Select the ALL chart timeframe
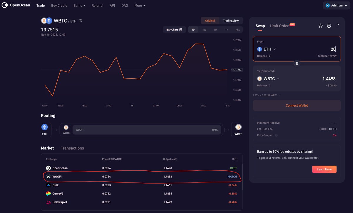The image size is (353, 213). (x=238, y=30)
